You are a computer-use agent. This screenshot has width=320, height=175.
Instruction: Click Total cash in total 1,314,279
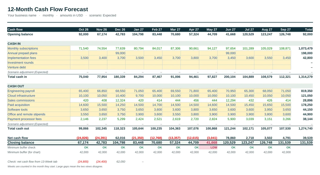[x=305, y=77]
